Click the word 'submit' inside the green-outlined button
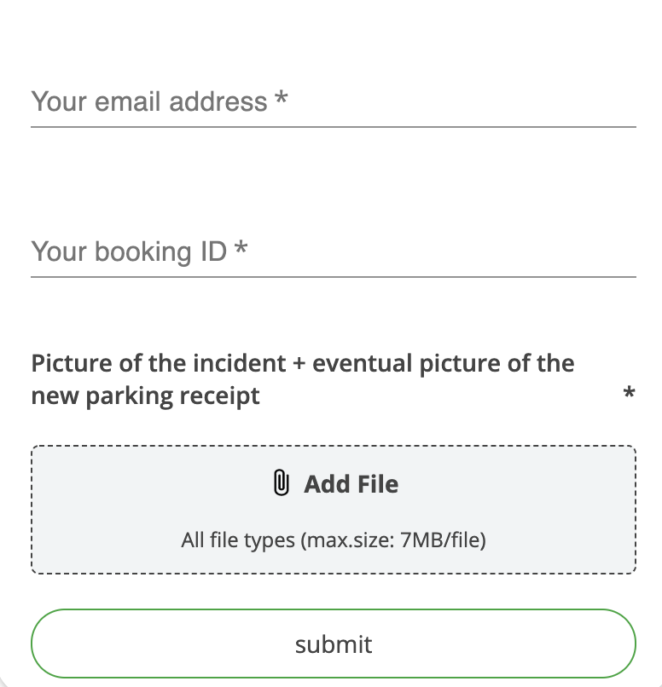The height and width of the screenshot is (687, 662). 334,644
